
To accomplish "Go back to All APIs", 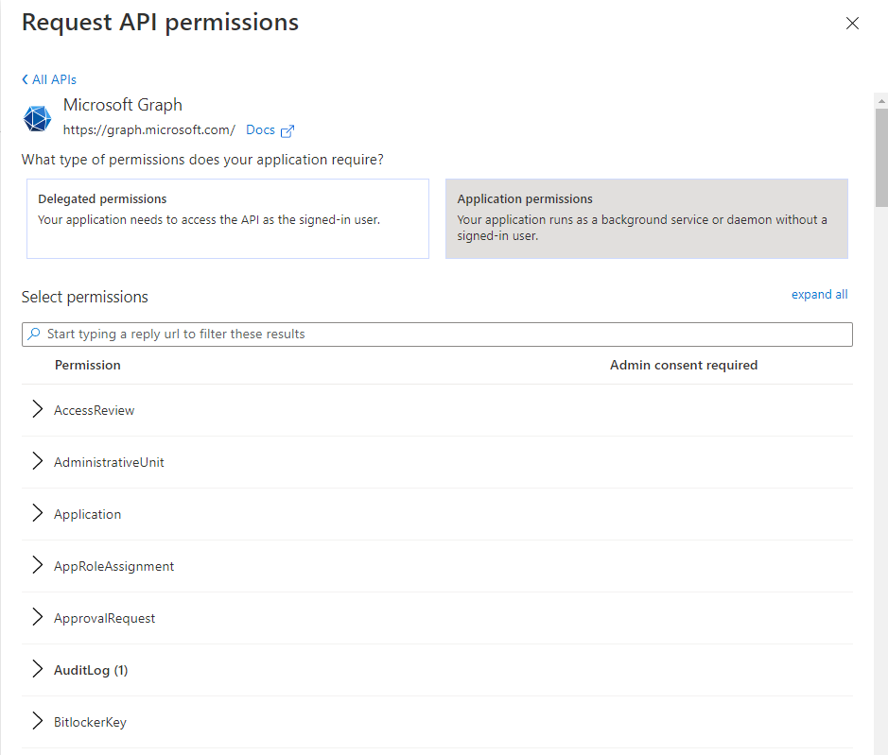I will click(x=49, y=79).
